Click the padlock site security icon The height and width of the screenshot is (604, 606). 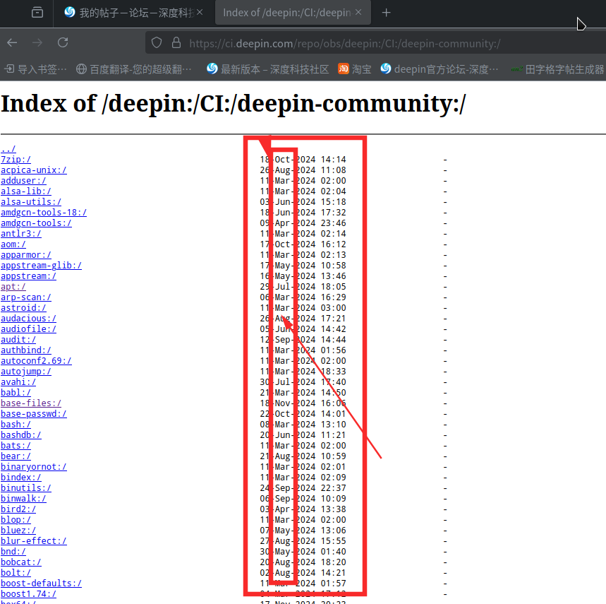[x=176, y=42]
